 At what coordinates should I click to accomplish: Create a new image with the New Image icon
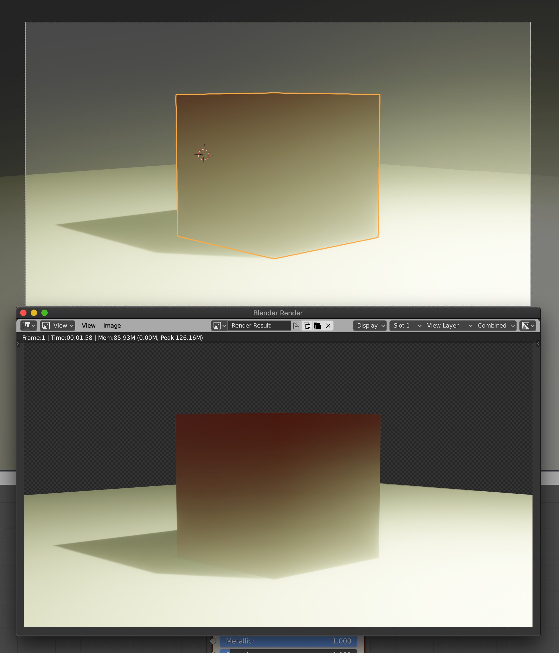tap(307, 325)
